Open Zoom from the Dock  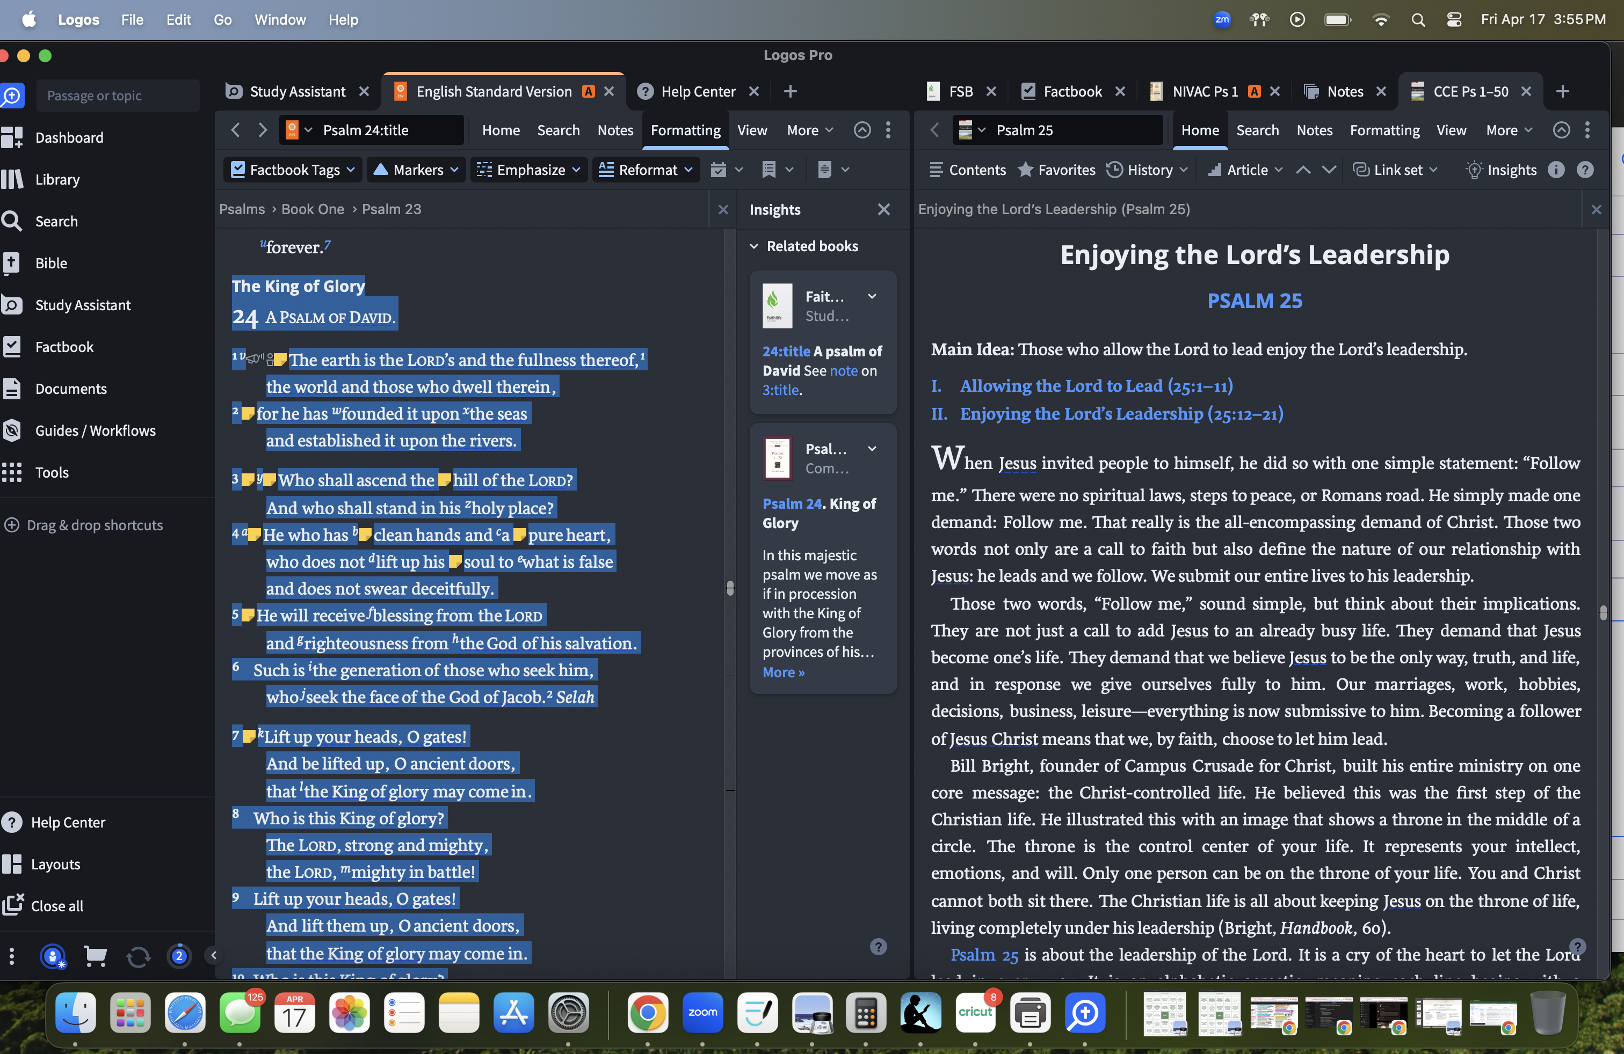(702, 1013)
